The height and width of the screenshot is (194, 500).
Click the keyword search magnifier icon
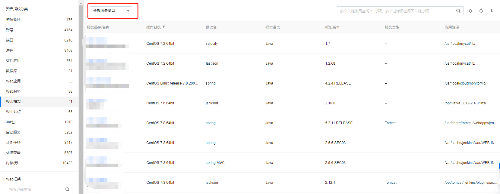coord(458,11)
